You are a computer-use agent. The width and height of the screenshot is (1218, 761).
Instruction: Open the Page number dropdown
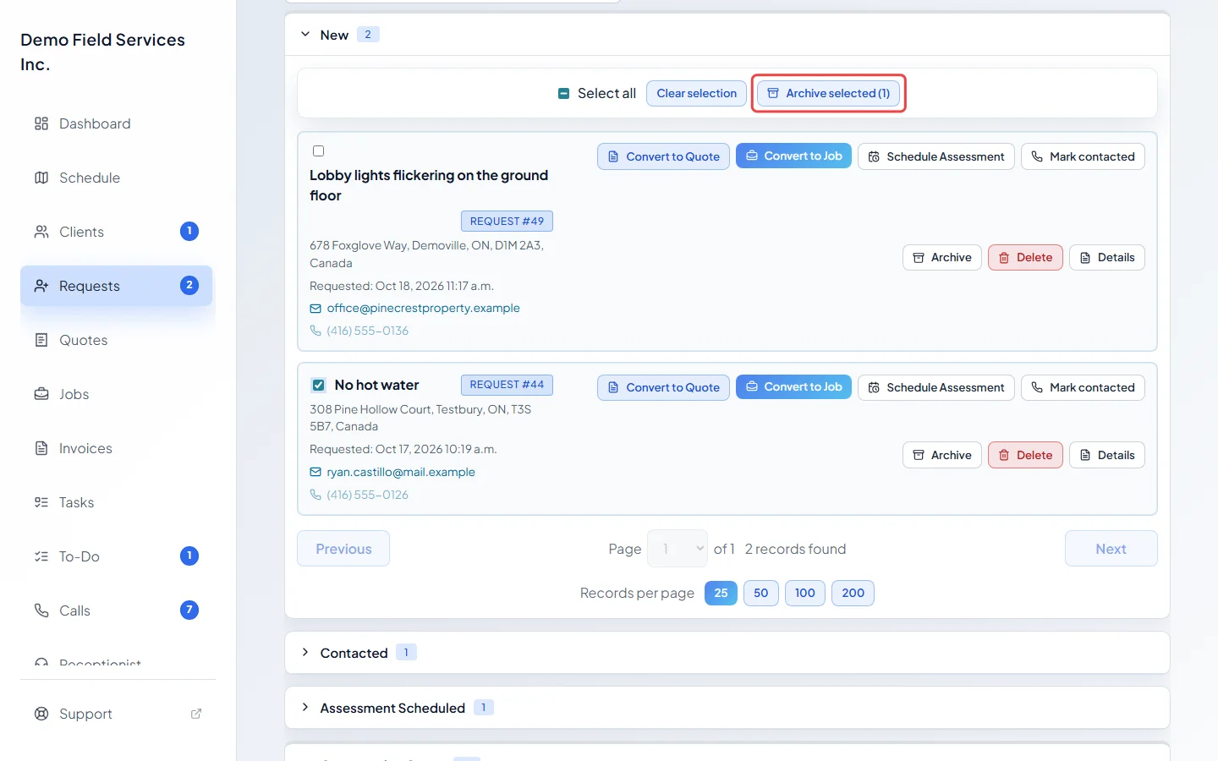[678, 549]
